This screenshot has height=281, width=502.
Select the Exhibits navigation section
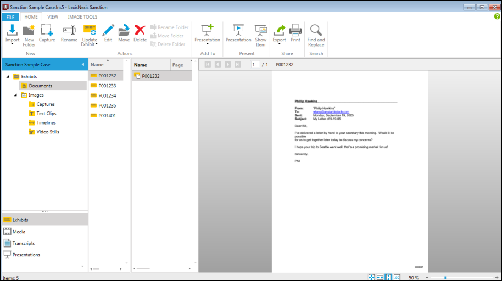pos(45,220)
